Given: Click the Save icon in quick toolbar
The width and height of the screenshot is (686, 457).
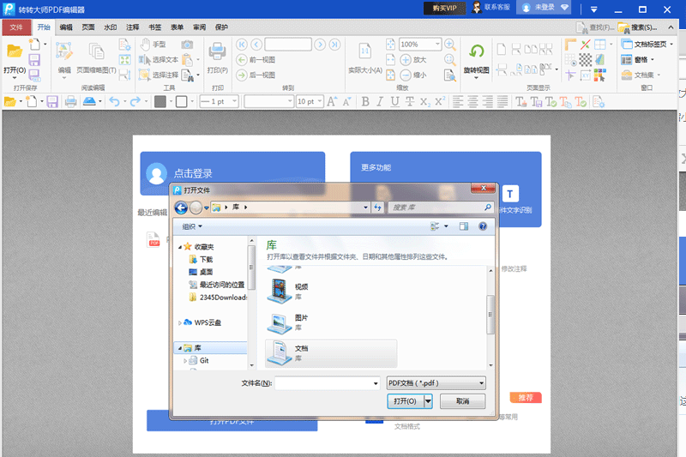Looking at the screenshot, I should pos(52,102).
